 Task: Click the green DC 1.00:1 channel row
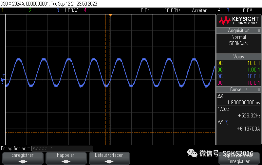tap(239, 70)
